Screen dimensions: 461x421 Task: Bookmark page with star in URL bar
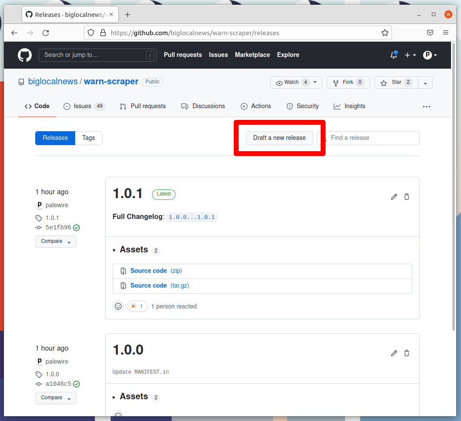point(385,33)
